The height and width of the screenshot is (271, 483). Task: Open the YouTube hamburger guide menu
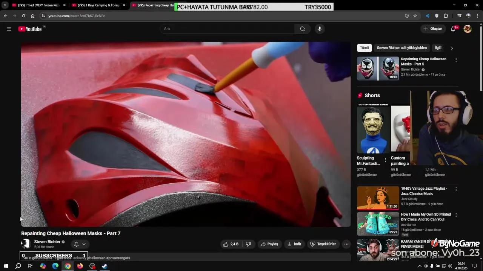pyautogui.click(x=9, y=29)
